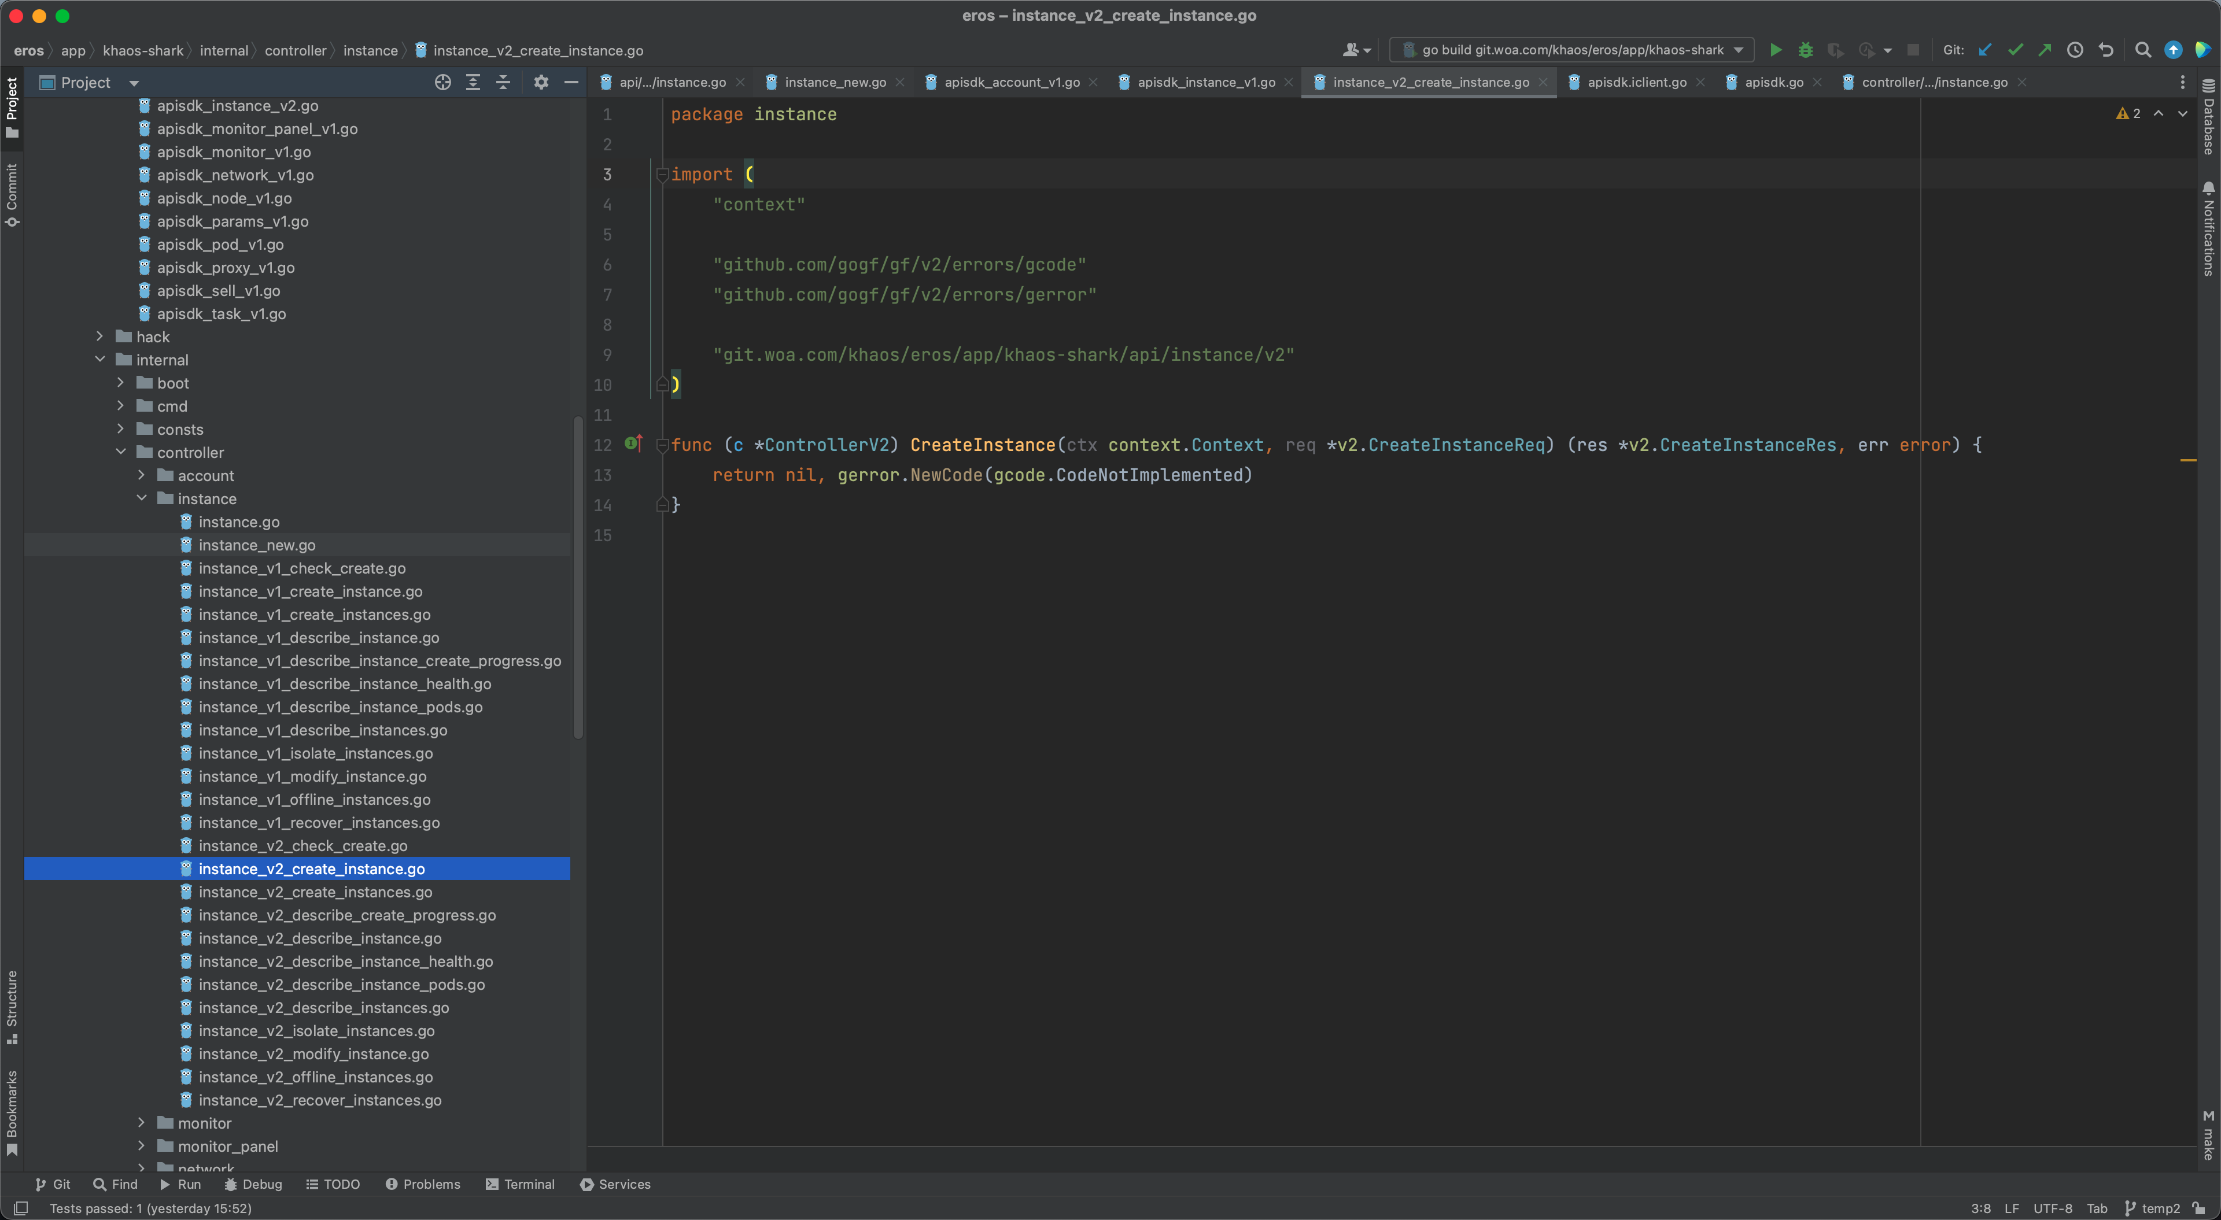Click the Search Everywhere magnifier icon
The image size is (2221, 1220).
click(x=2142, y=50)
